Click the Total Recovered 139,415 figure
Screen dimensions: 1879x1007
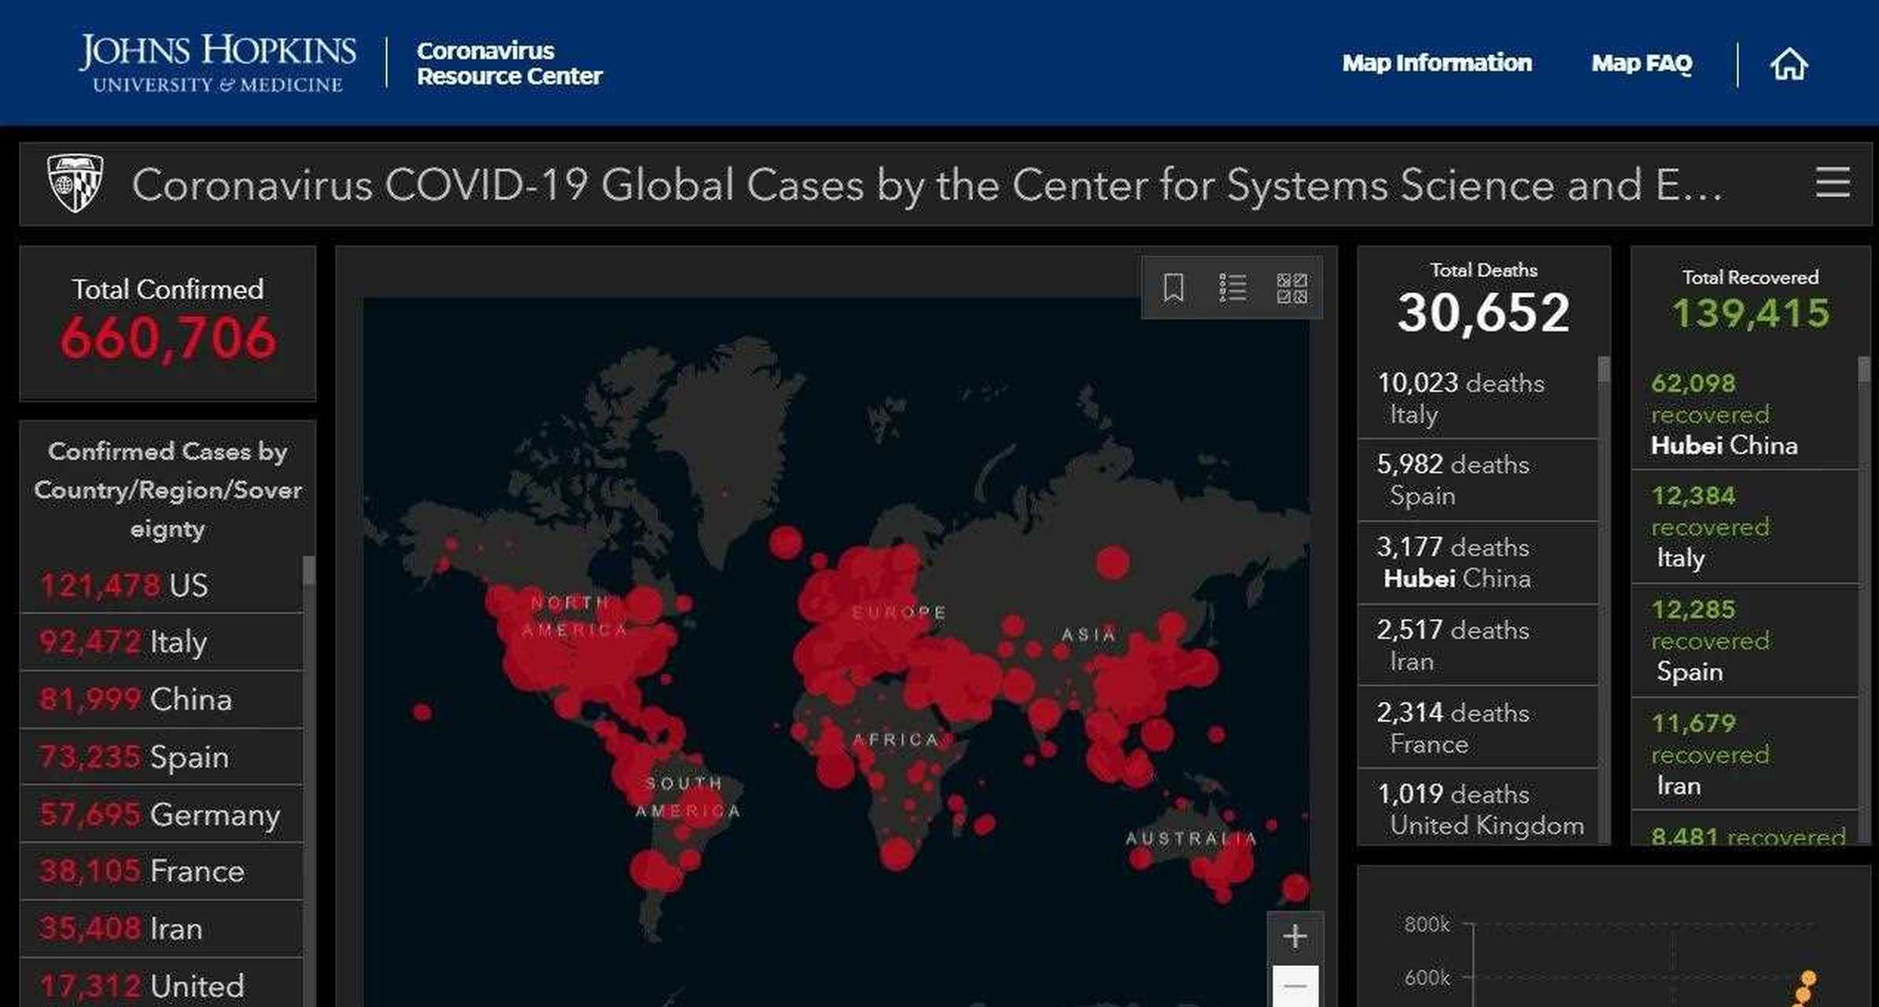(x=1751, y=313)
